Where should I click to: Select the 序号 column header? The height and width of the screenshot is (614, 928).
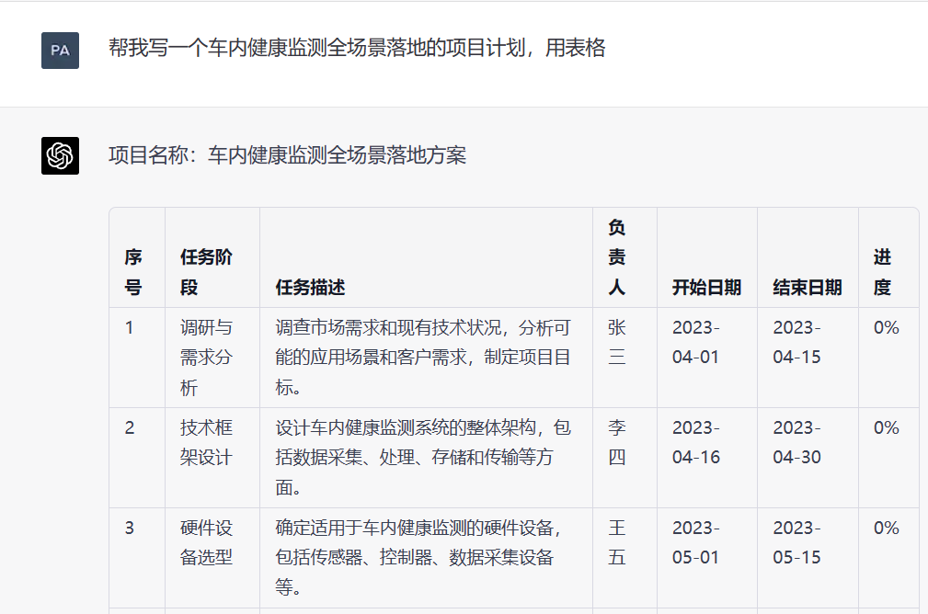pyautogui.click(x=133, y=272)
